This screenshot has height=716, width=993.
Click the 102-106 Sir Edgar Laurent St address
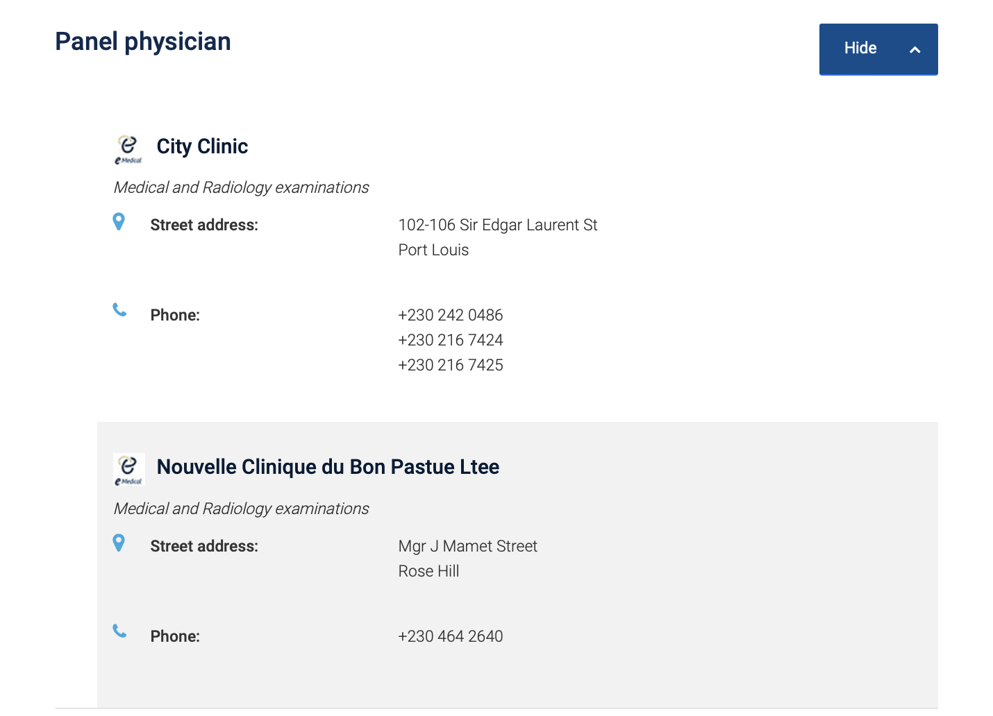(x=497, y=225)
